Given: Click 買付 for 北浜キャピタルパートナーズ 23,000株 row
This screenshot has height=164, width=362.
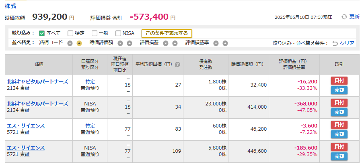Looking at the screenshot, I should (x=339, y=103).
